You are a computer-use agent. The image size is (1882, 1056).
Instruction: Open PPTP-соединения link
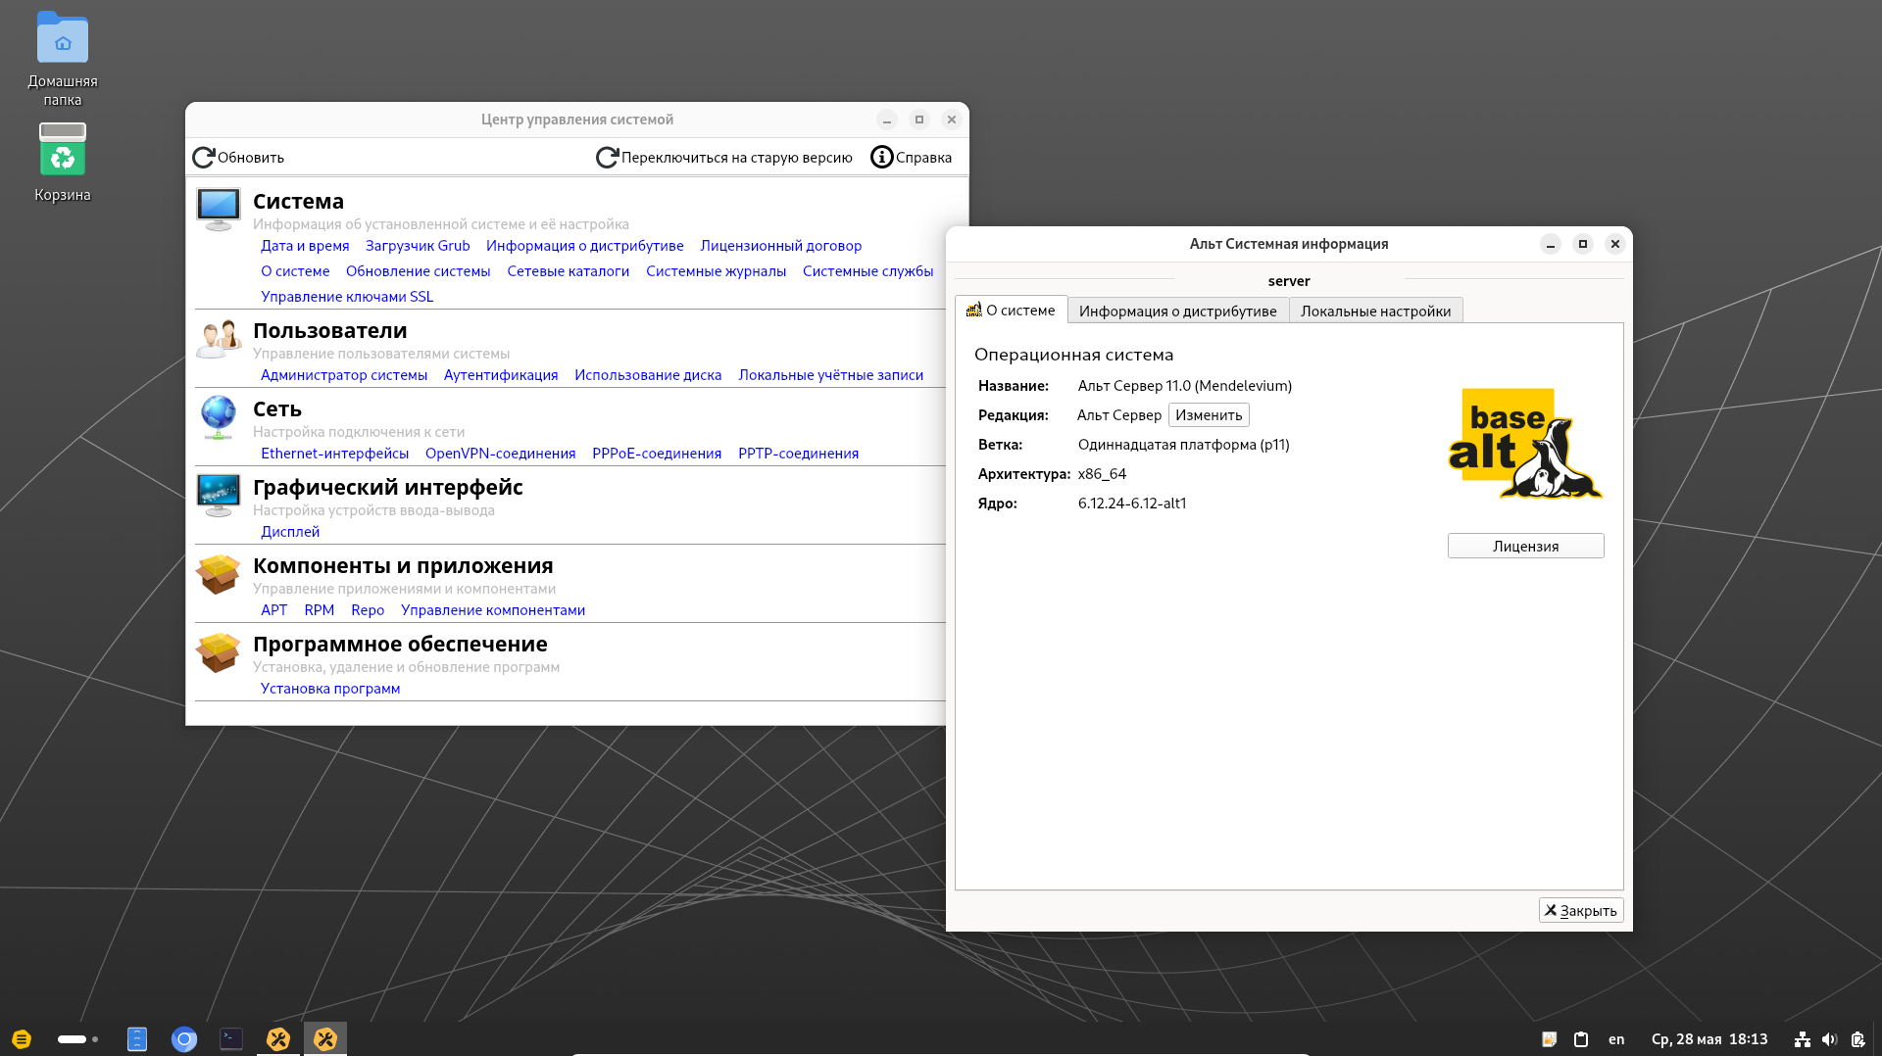(x=799, y=454)
